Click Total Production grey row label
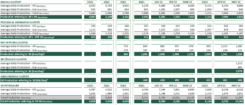Screen dimensions: 245x105 tap(15, 97)
